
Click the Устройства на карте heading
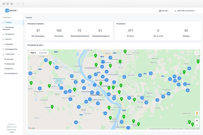tap(35, 45)
